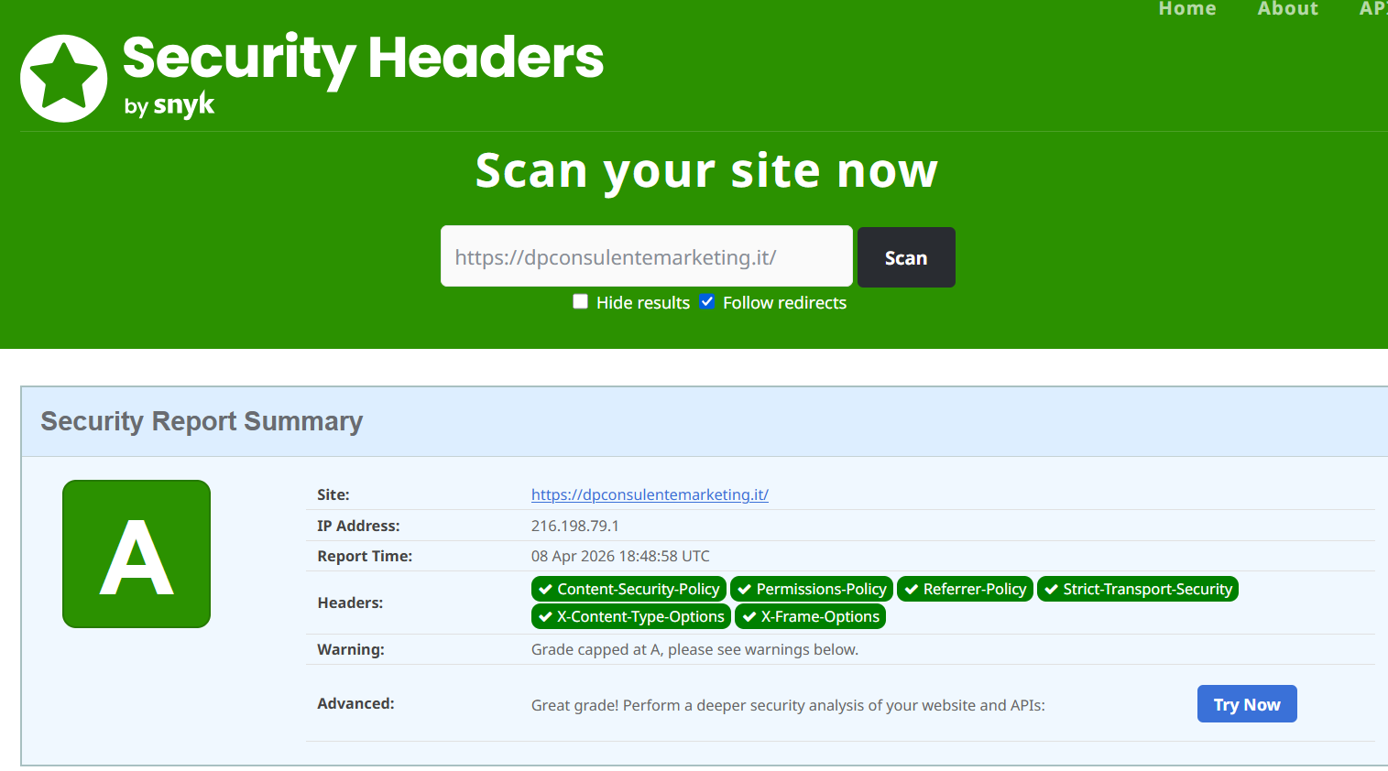Click the green A grade badge
The width and height of the screenshot is (1388, 771).
point(136,553)
